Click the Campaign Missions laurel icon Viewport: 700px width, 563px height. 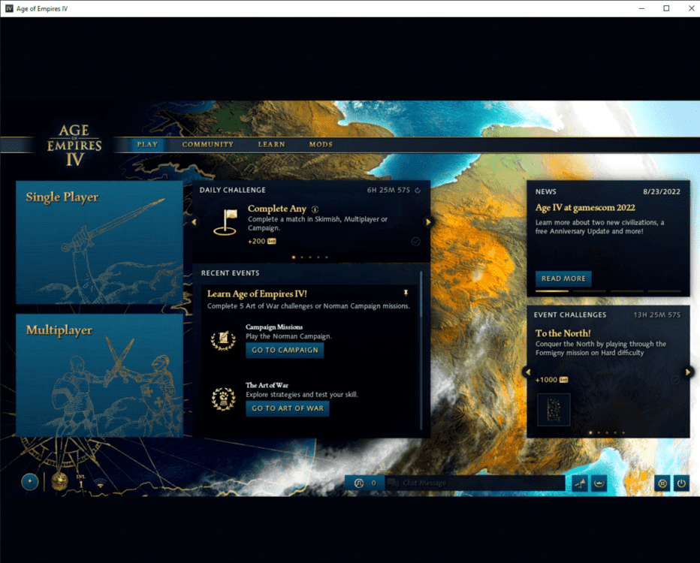pos(223,340)
